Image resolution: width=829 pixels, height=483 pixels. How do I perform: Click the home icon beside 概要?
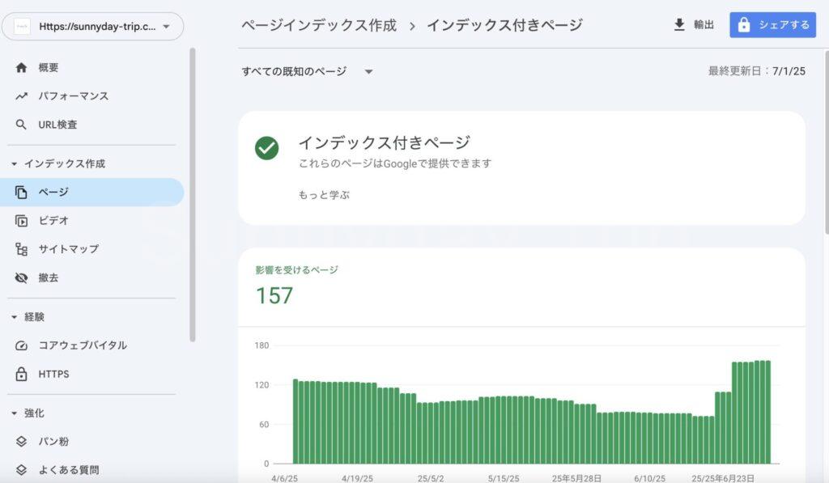(22, 68)
